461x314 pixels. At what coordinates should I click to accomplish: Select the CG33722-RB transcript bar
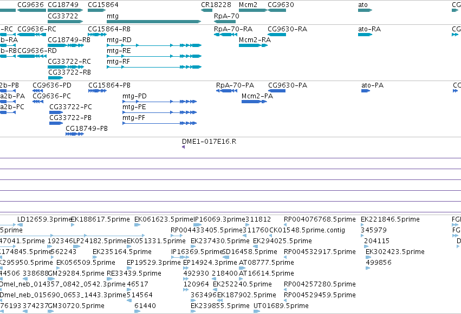pos(56,78)
